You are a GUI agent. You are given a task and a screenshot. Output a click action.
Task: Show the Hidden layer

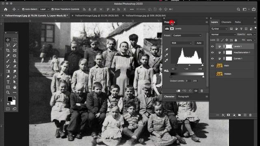coord(212,74)
